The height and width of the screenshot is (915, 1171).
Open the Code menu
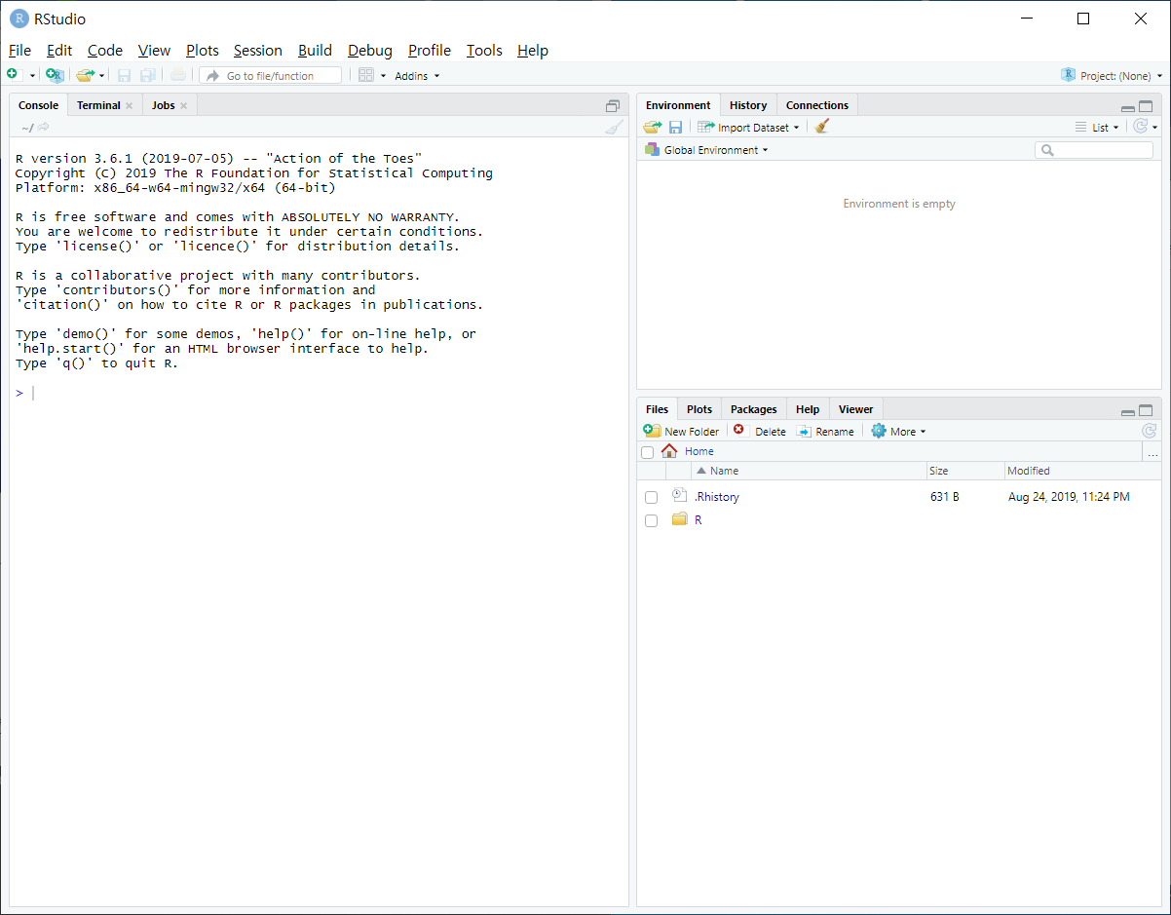point(105,51)
